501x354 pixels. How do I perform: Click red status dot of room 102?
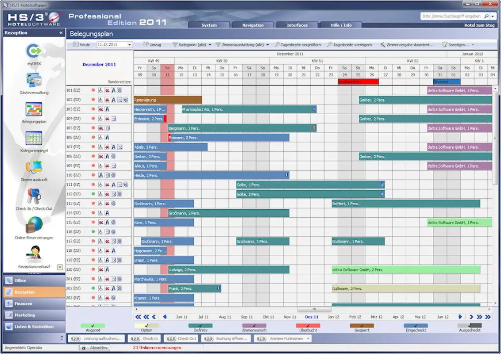[x=93, y=100]
